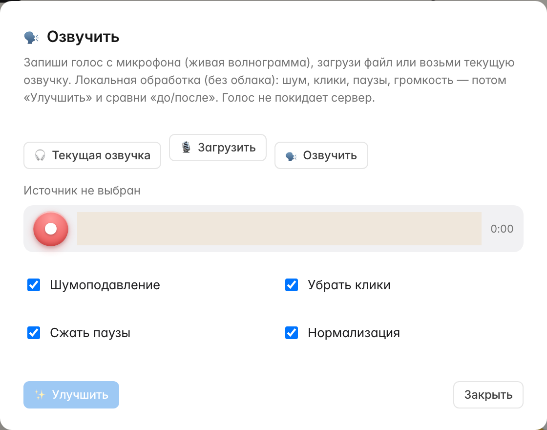Click the headphones icon in Текущая озвучка
547x430 pixels.
tap(40, 155)
